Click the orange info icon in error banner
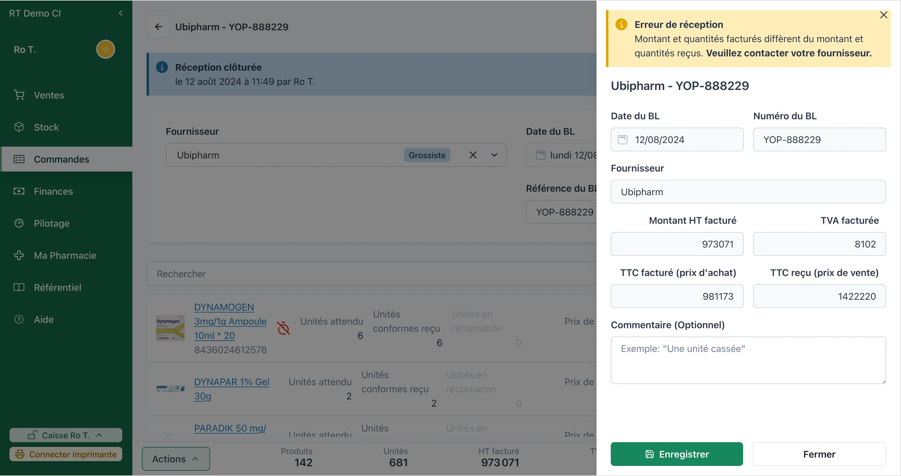Image resolution: width=901 pixels, height=476 pixels. point(621,24)
